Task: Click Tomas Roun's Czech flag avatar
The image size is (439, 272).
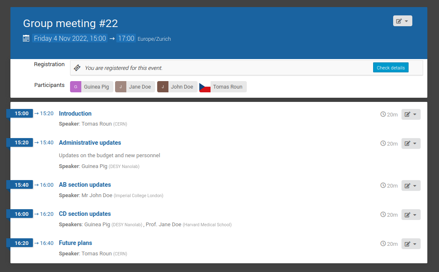Action: (205, 87)
